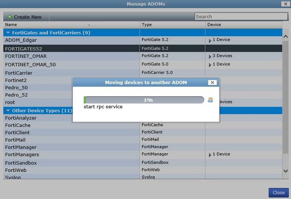Viewport: 291px width, 199px height.
Task: Select the FortiCache name entry
Action: [x=18, y=125]
